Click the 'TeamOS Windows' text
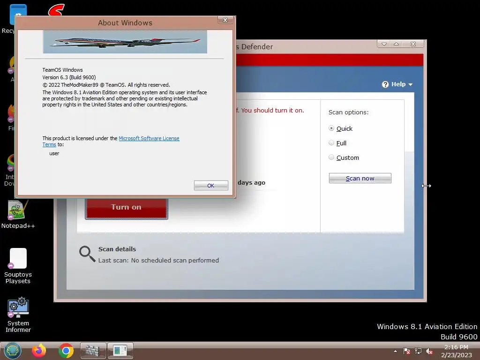480x360 pixels. pyautogui.click(x=62, y=70)
